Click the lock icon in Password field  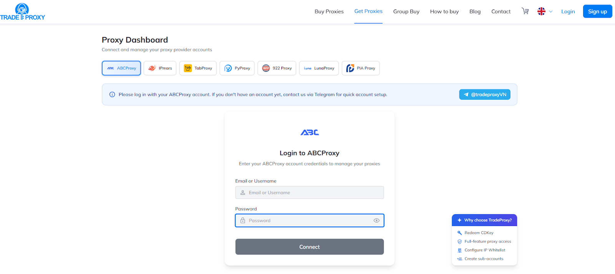tap(243, 221)
